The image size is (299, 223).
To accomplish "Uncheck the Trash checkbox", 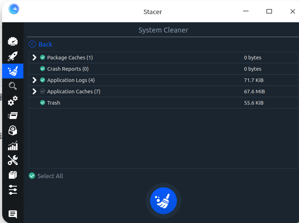I will tap(43, 102).
